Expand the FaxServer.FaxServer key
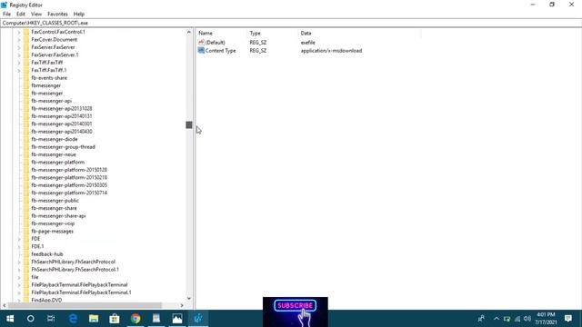582x327 pixels. point(19,47)
